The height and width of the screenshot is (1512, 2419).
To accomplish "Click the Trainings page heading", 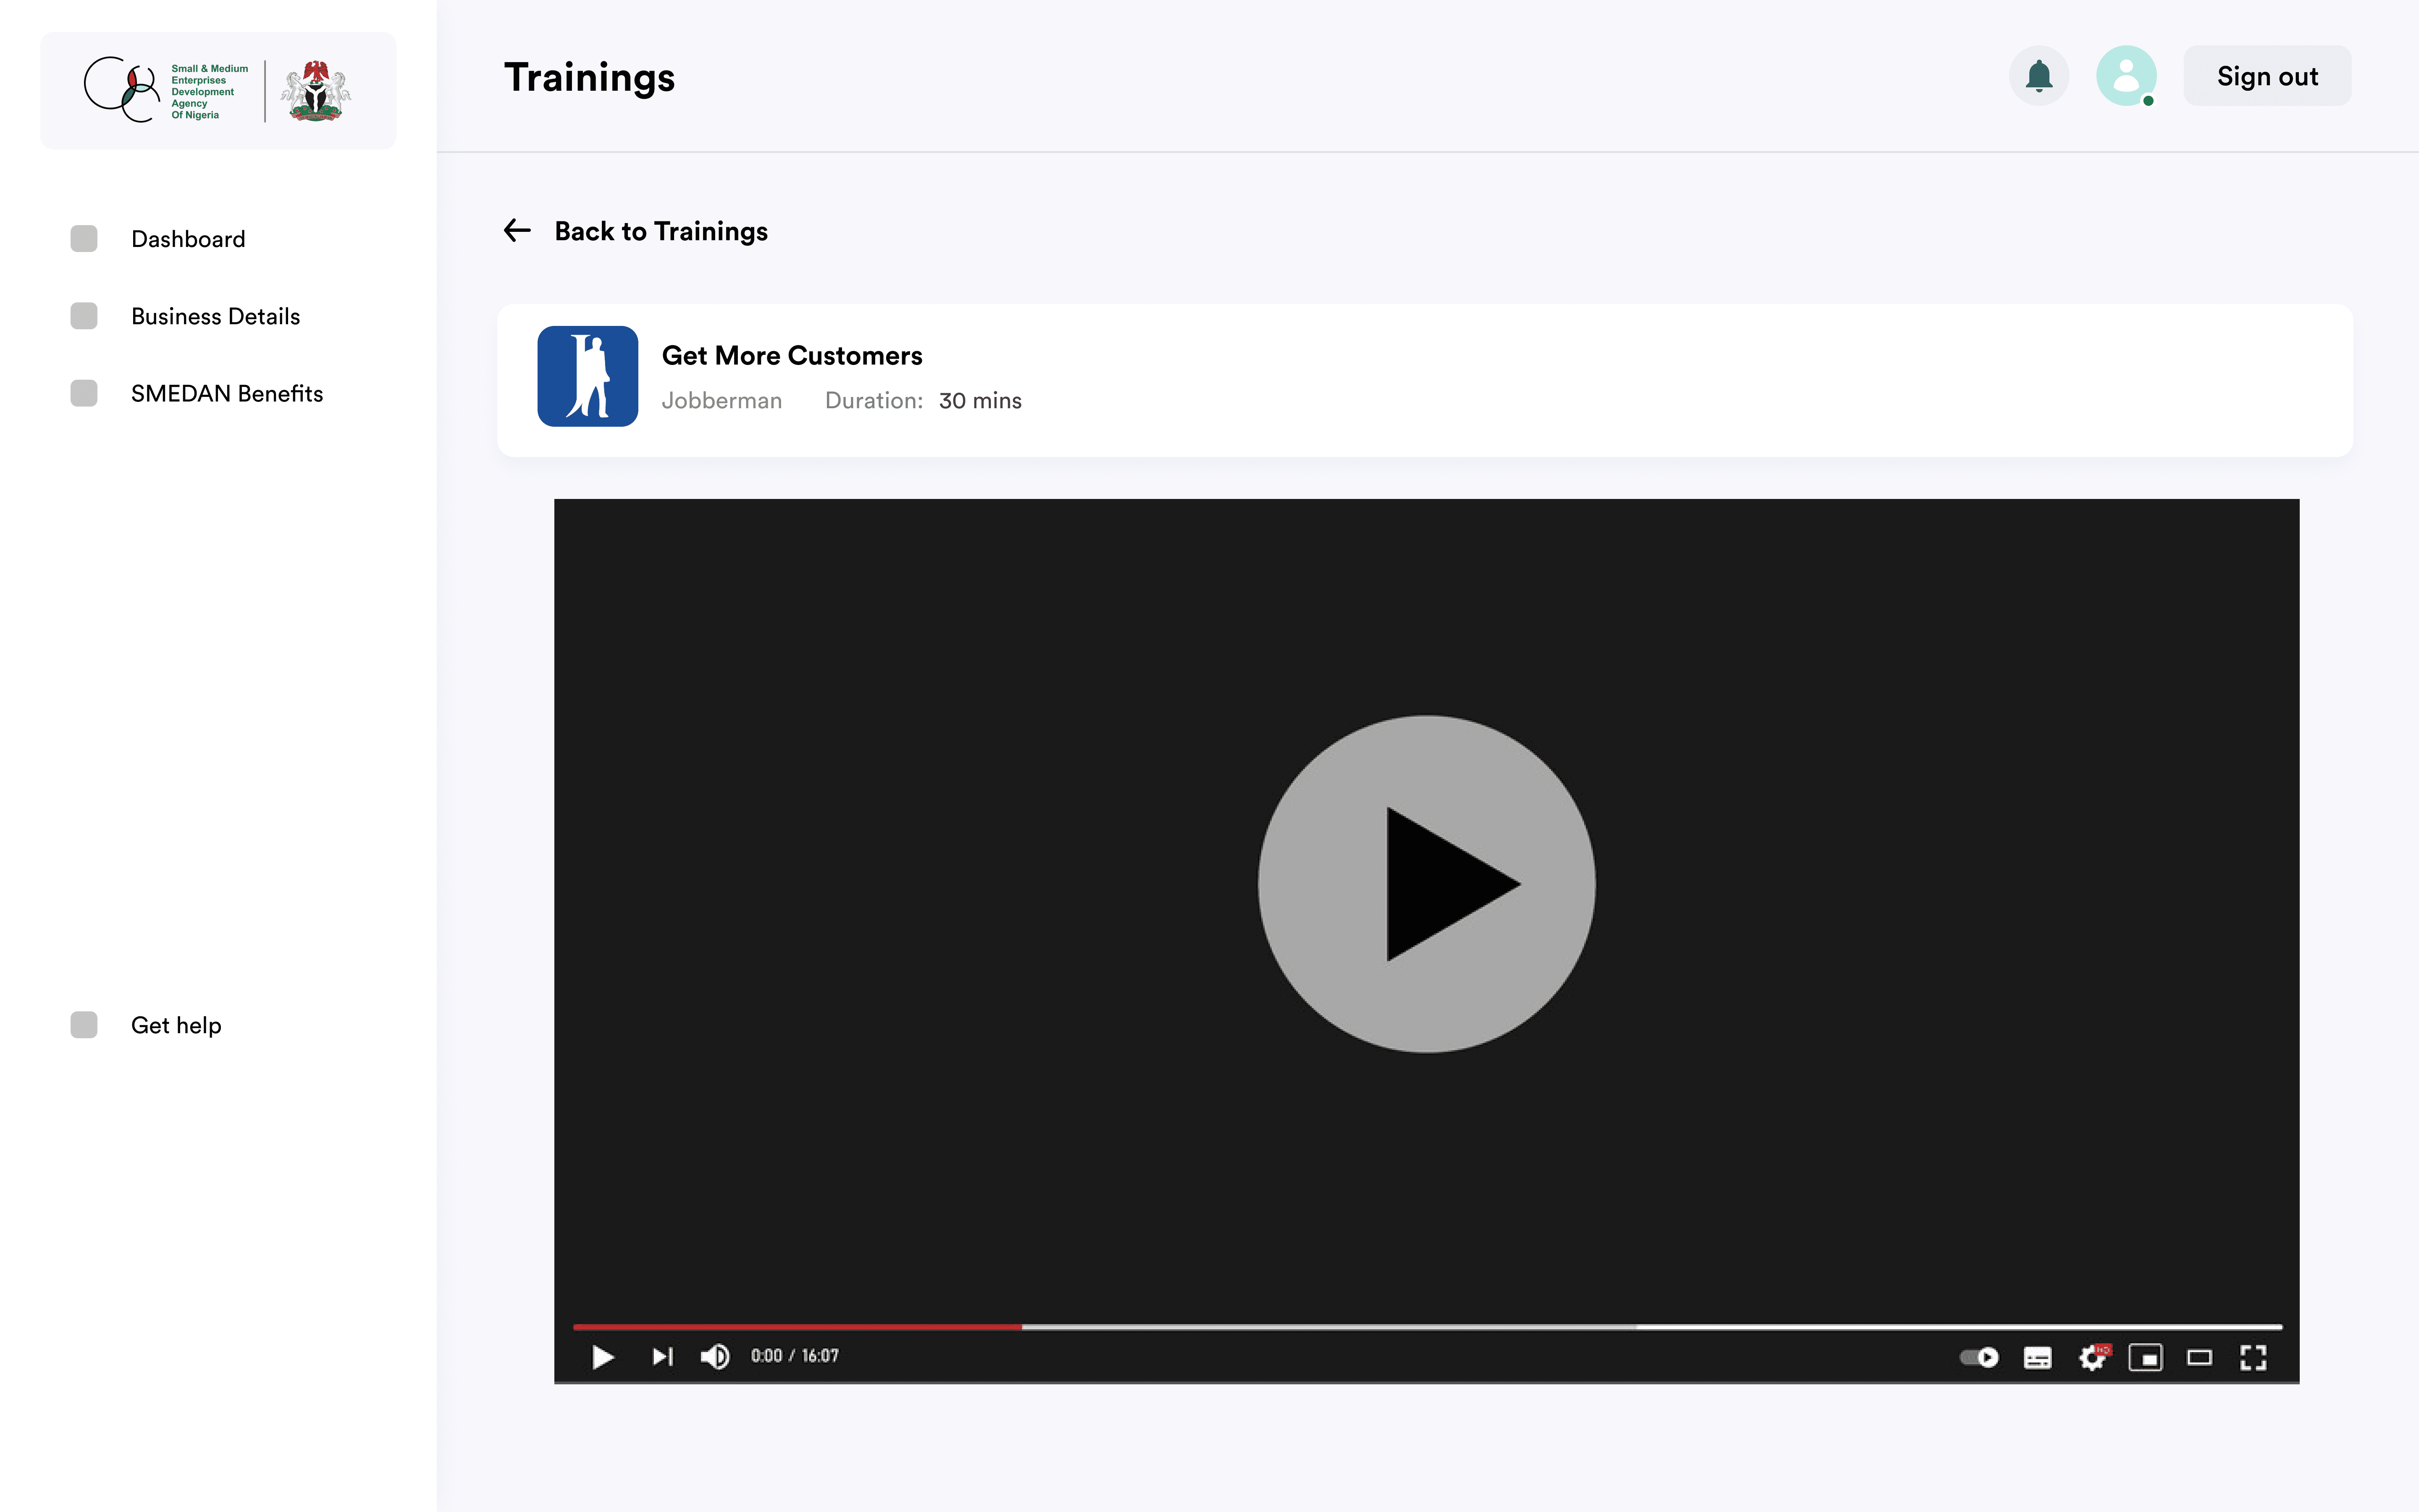I will [590, 78].
